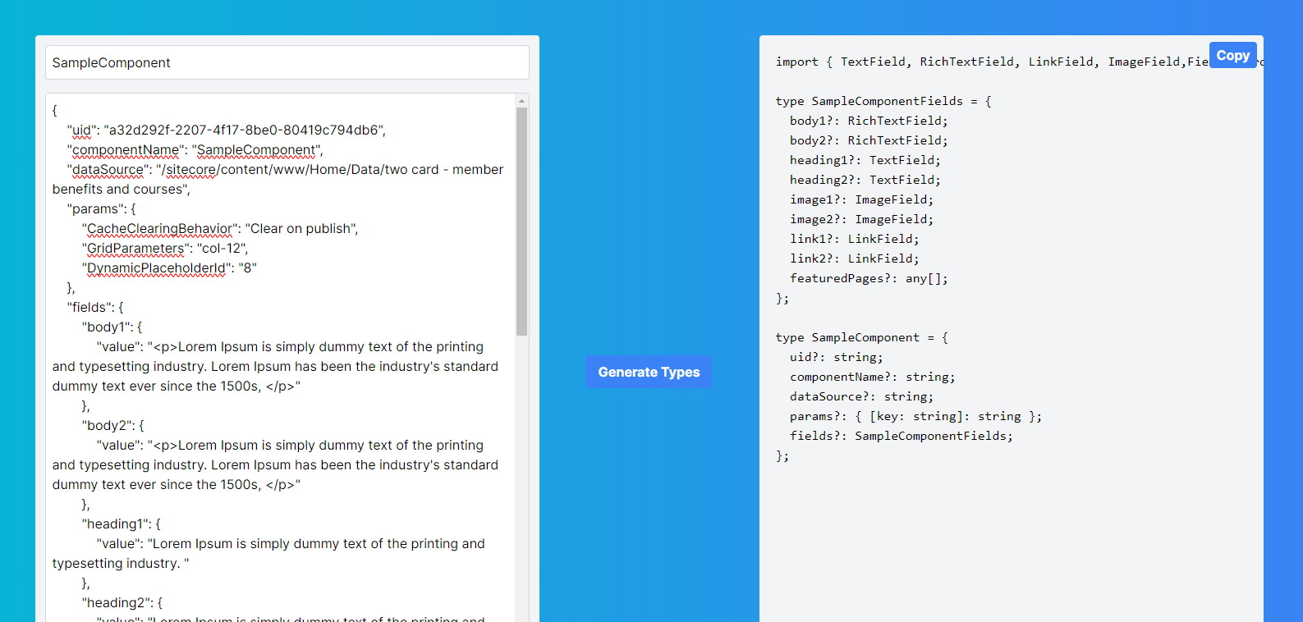Click the "body1": { line
Screen dimensions: 1303x622
[x=112, y=327]
